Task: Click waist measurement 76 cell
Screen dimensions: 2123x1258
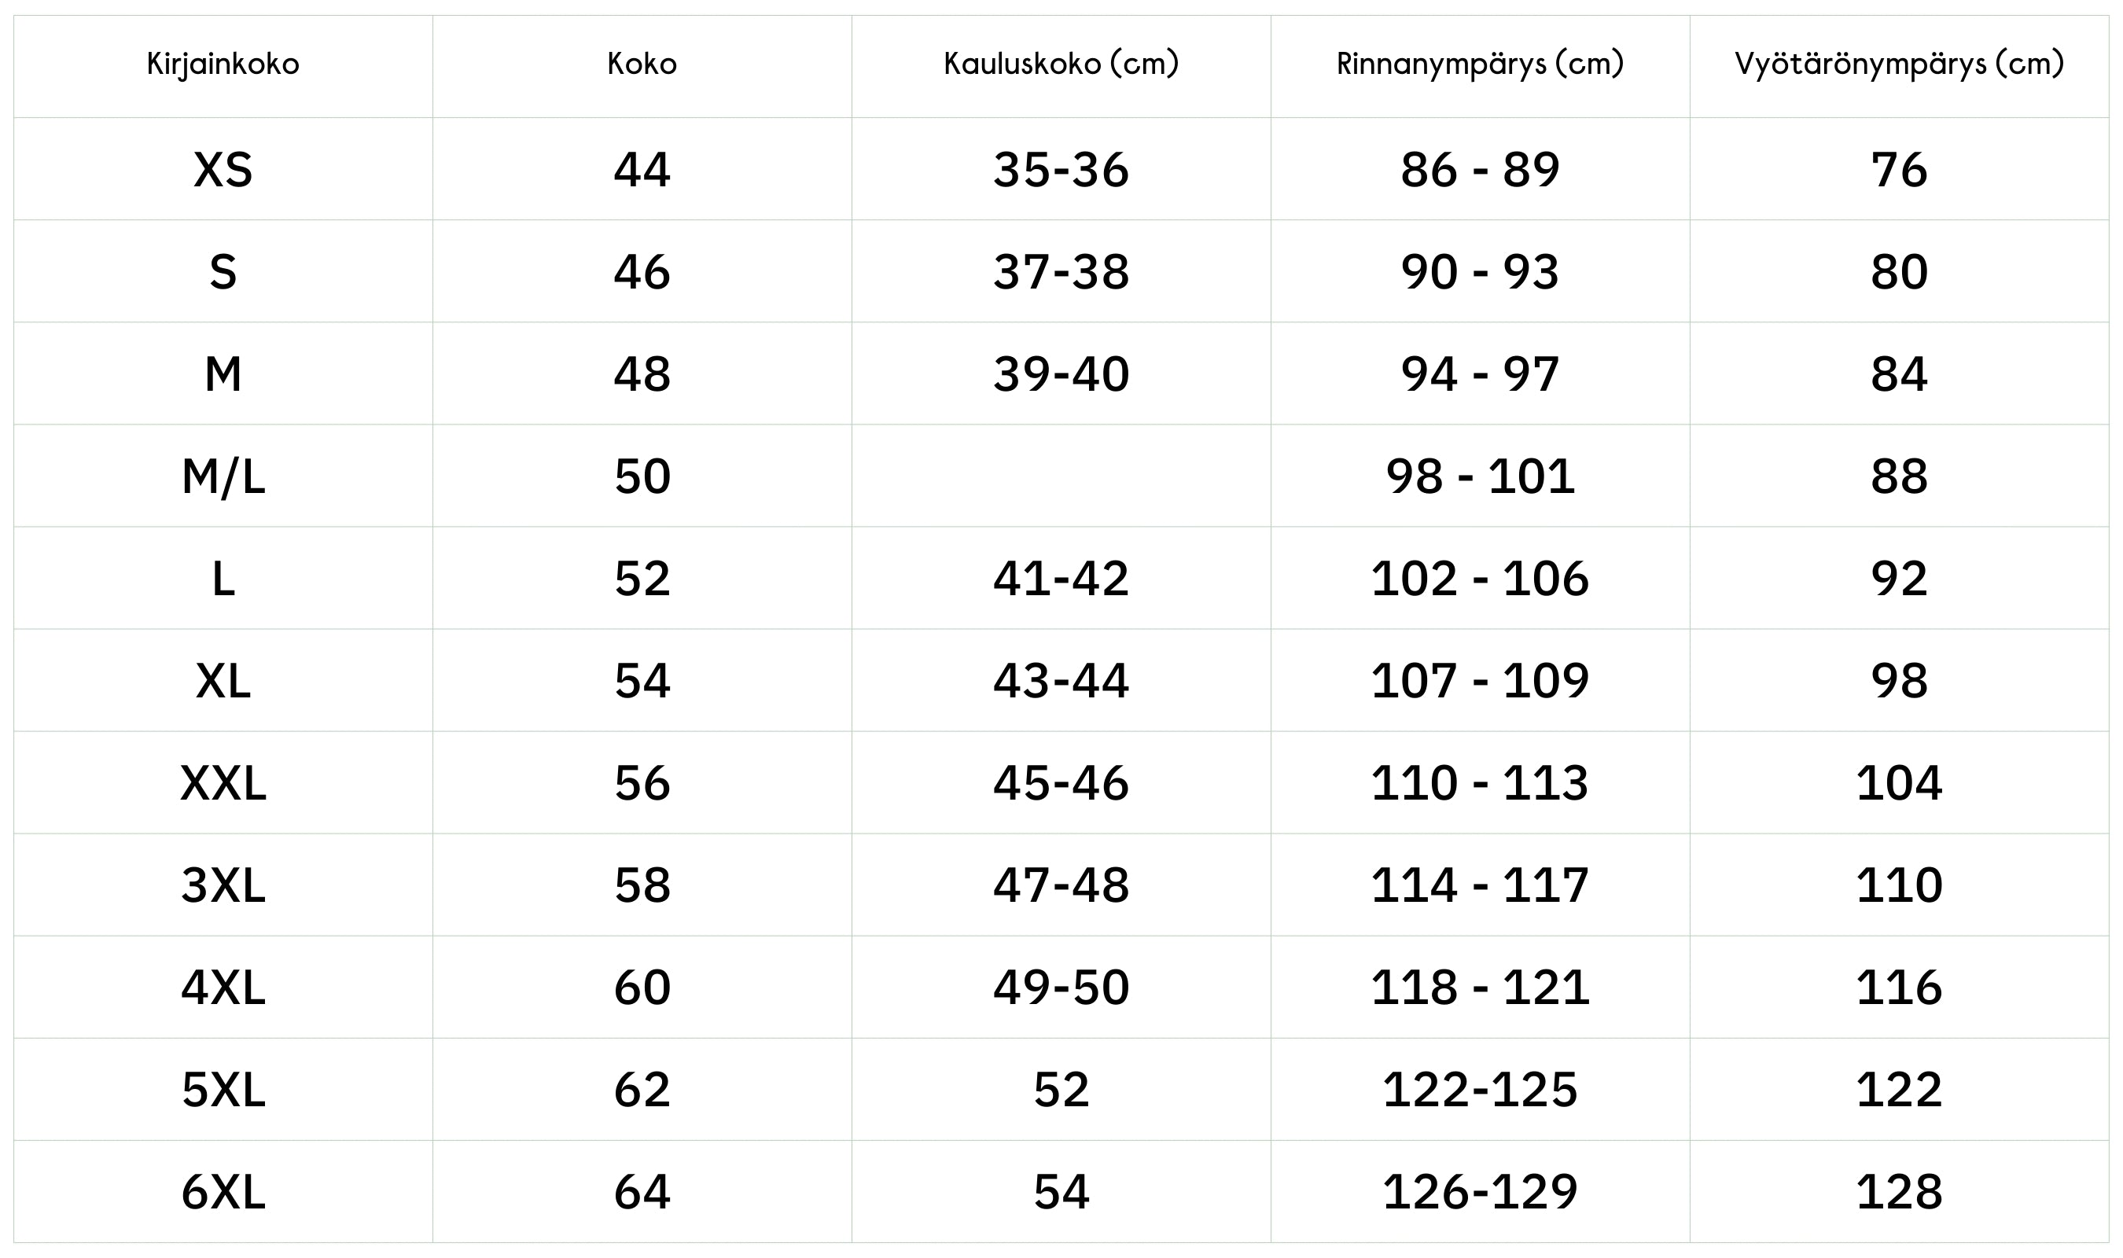Action: (x=1898, y=170)
